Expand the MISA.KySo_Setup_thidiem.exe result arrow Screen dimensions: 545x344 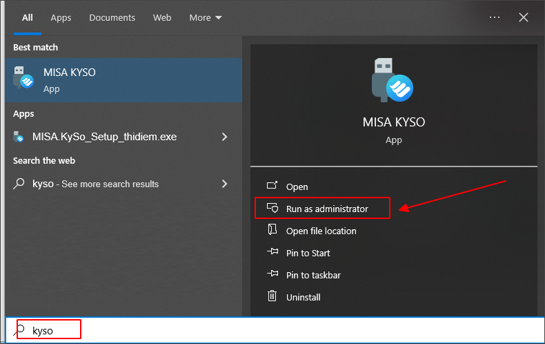tap(224, 137)
